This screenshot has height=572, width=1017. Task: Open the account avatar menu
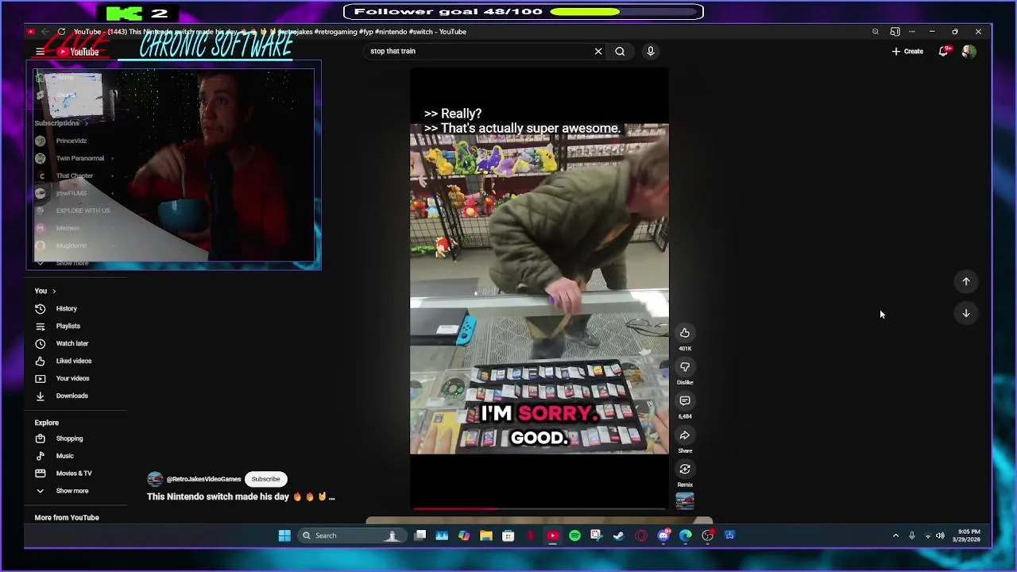[969, 51]
